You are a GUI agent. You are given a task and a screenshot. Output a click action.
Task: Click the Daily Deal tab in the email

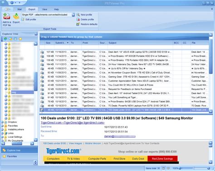138,159
